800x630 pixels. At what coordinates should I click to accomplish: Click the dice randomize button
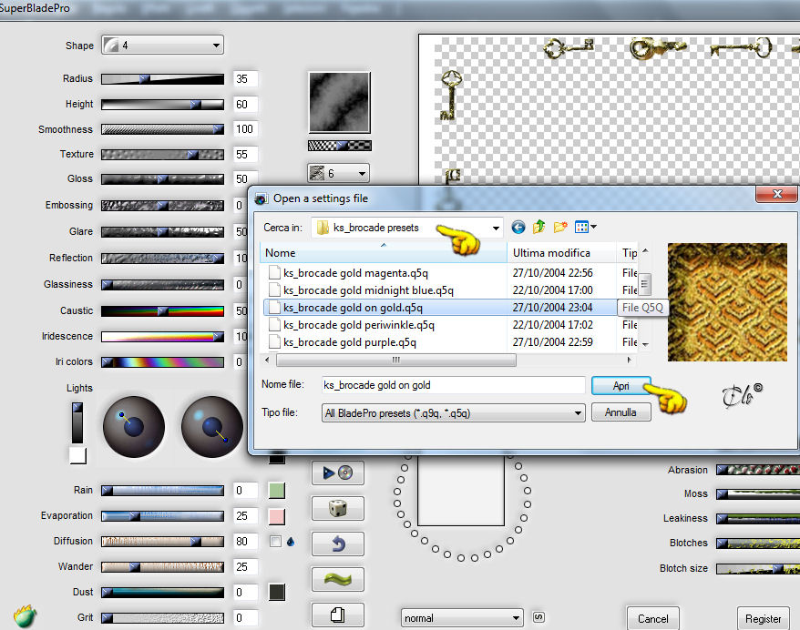(x=338, y=508)
